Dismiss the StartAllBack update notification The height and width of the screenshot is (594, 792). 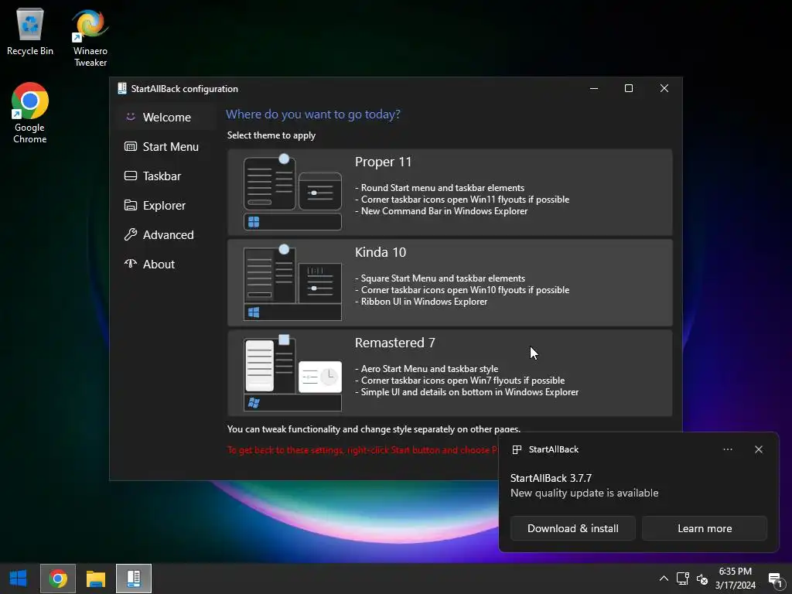tap(758, 449)
